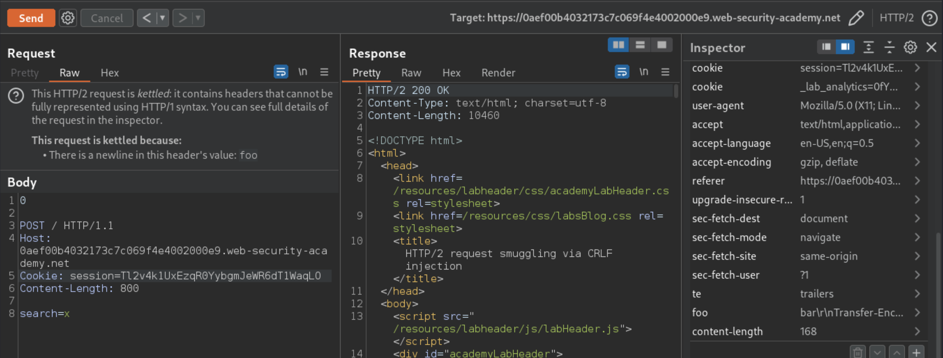Expand the sec-fetch-user header chevron
The height and width of the screenshot is (358, 943).
point(917,275)
